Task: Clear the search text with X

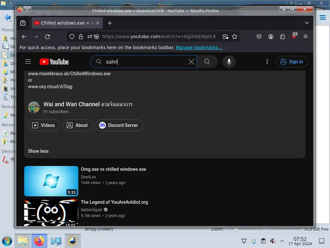Action: coord(191,62)
